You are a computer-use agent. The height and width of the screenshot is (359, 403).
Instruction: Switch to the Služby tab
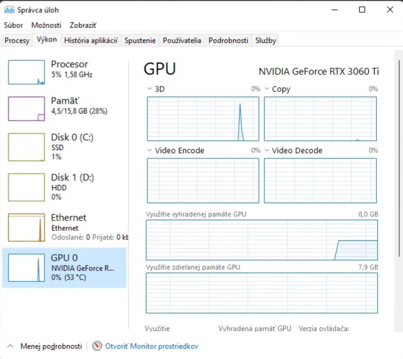(265, 41)
